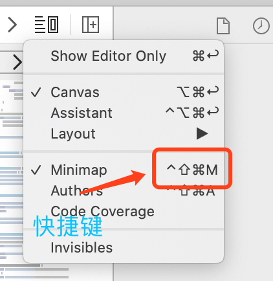Enable Code Coverage in the menu
Viewport: 273px width, 281px height.
click(124, 211)
